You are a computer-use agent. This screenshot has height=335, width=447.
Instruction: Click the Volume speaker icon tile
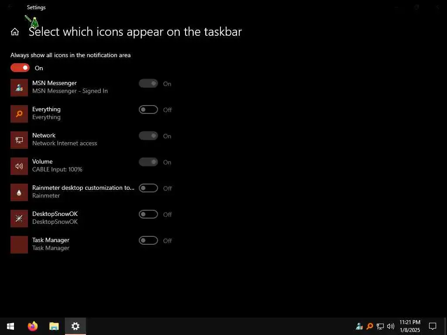click(19, 166)
